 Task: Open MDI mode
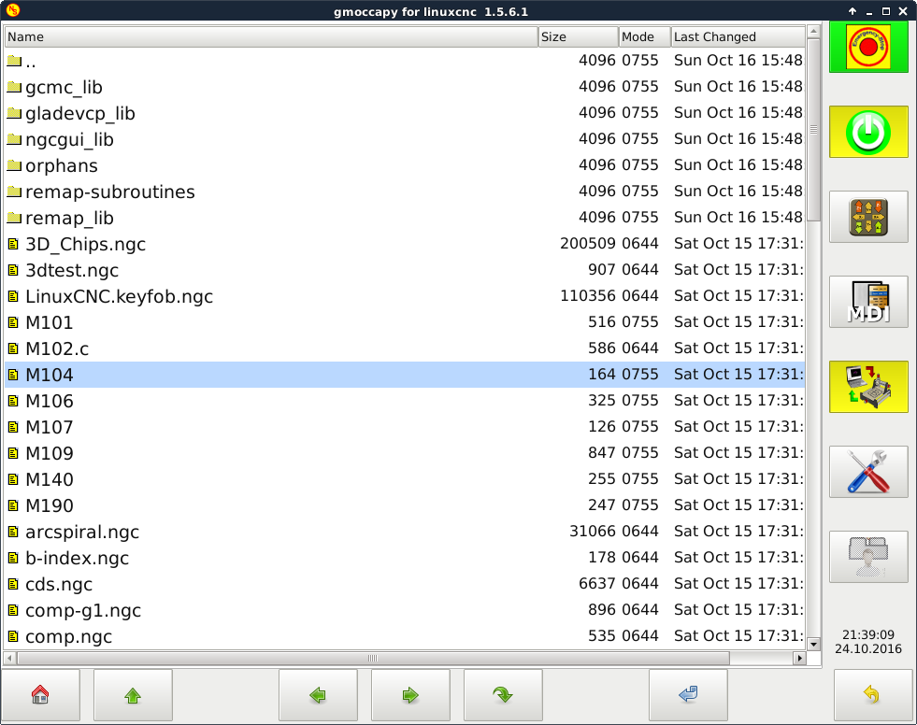coord(868,302)
